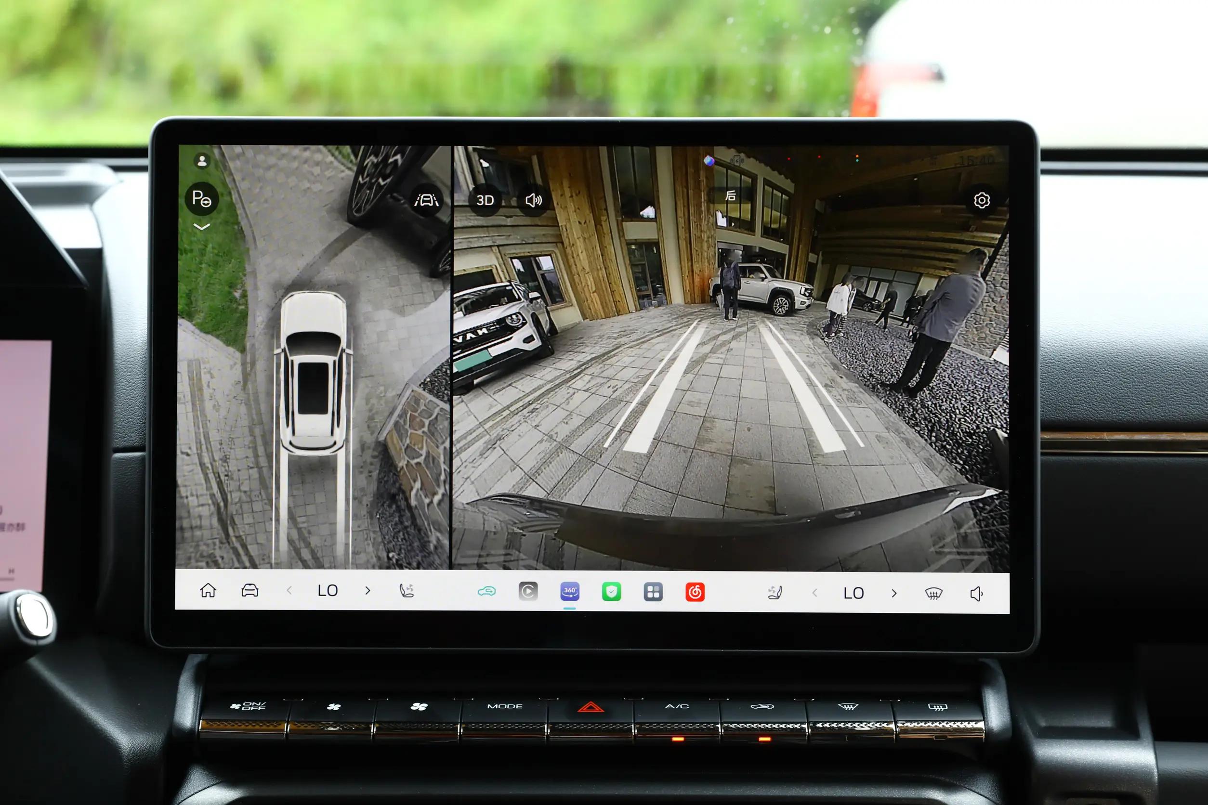
Task: Open the app grid launcher
Action: (x=653, y=592)
